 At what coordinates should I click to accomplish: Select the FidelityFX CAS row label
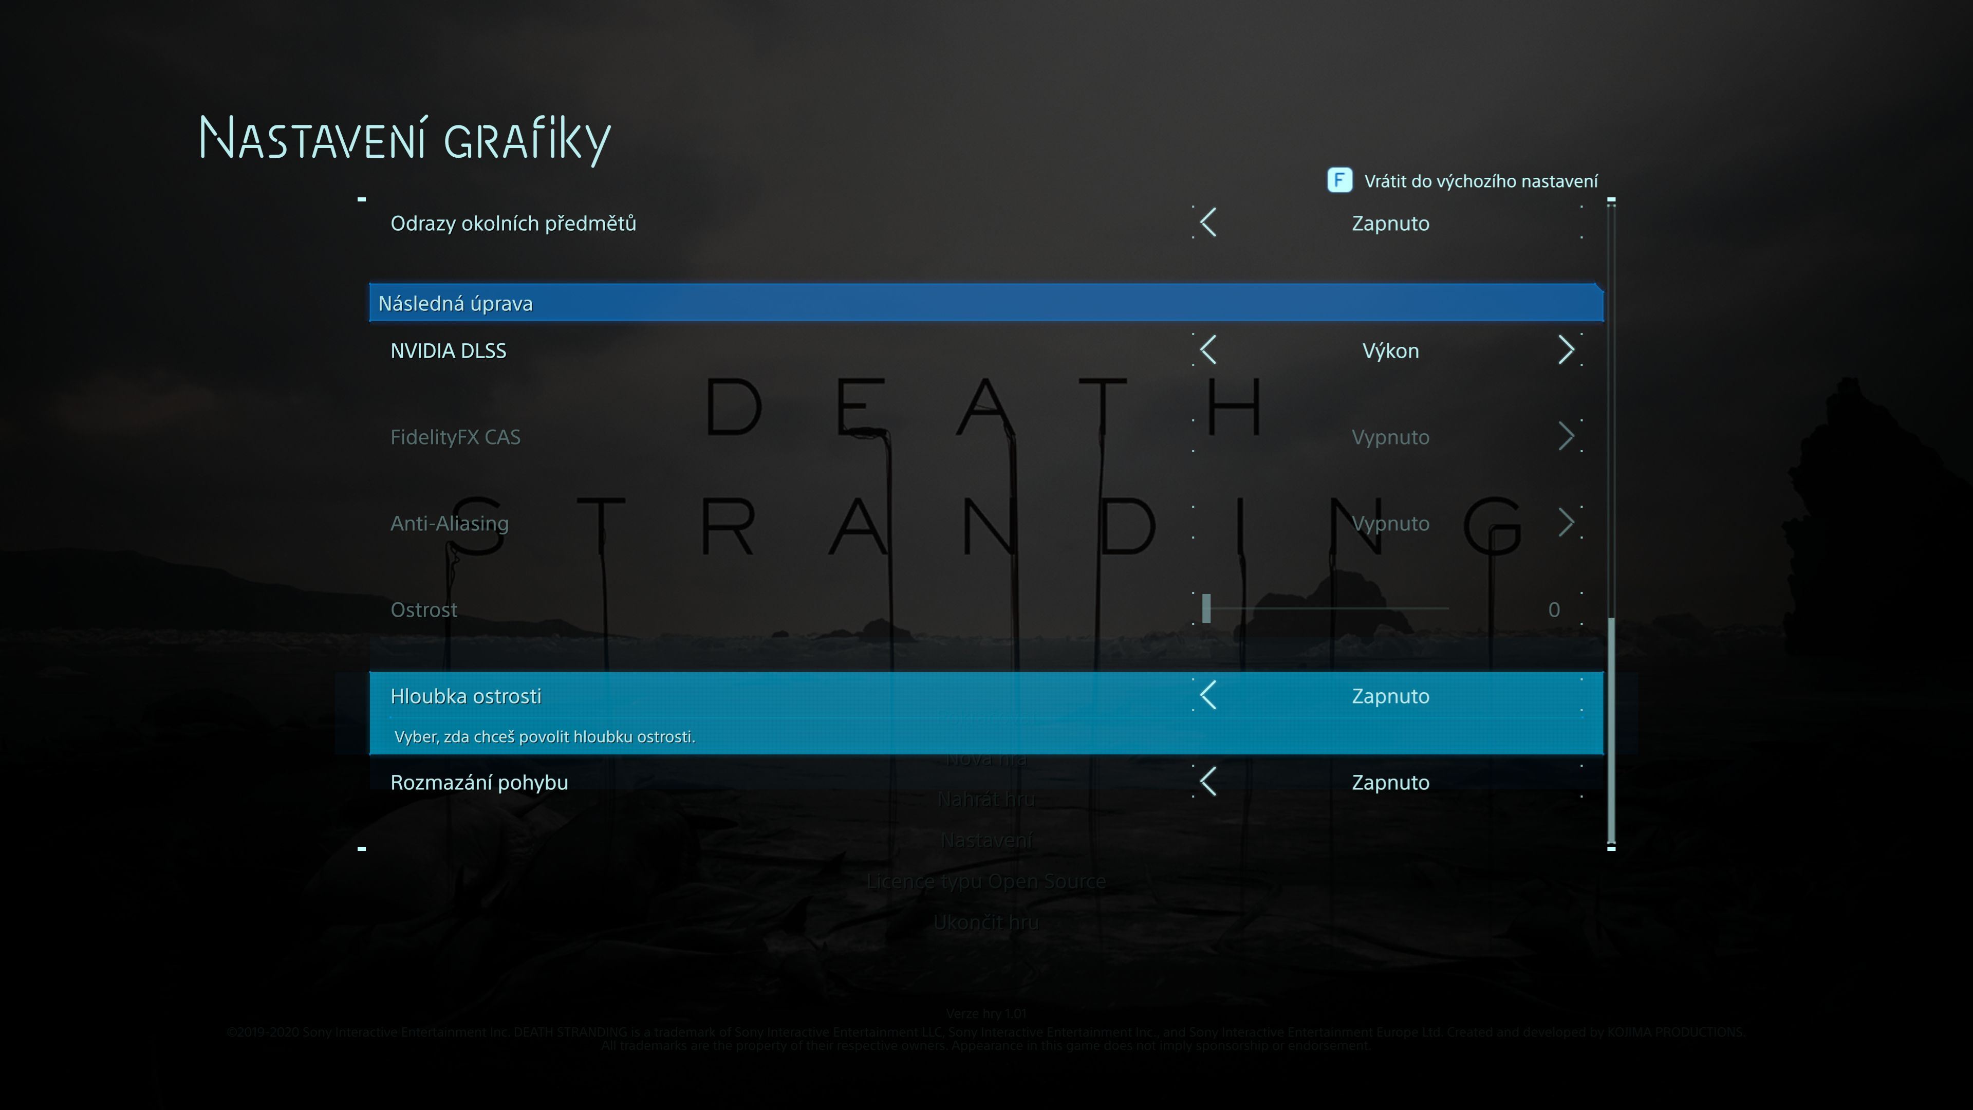tap(456, 437)
